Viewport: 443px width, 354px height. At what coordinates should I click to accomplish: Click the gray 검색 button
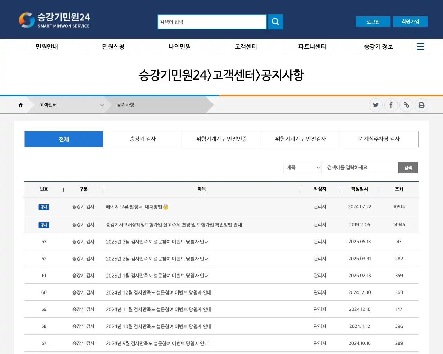pos(408,168)
